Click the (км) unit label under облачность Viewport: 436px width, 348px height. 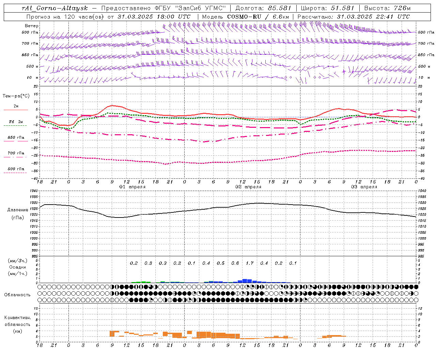pos(18,331)
